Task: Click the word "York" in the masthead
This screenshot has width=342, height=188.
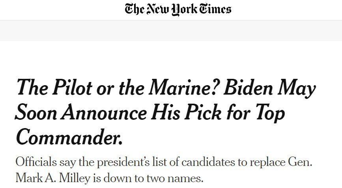Action: click(x=184, y=10)
